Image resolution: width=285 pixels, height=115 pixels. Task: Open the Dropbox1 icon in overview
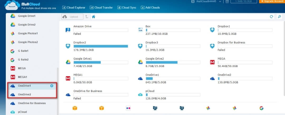(212, 30)
